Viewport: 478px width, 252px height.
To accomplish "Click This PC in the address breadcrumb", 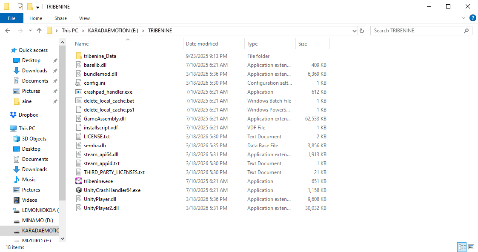I will coord(70,31).
